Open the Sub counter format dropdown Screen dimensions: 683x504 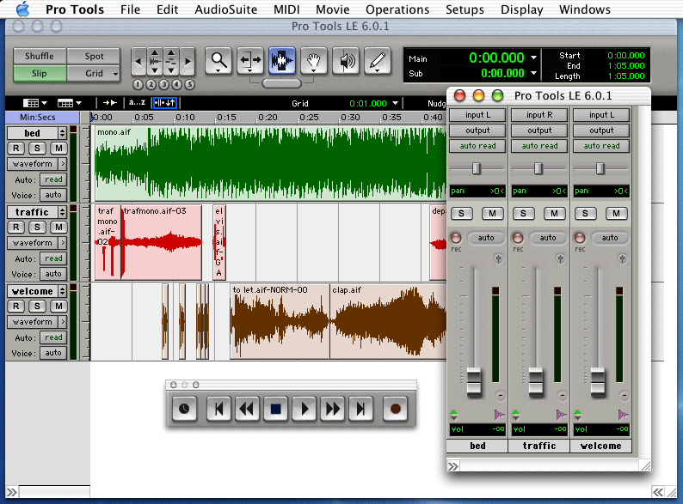click(x=533, y=73)
